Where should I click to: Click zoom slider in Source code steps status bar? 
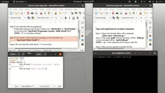[70, 51]
